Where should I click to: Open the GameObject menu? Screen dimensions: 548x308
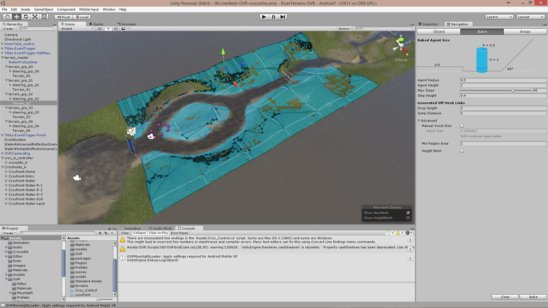[43, 9]
